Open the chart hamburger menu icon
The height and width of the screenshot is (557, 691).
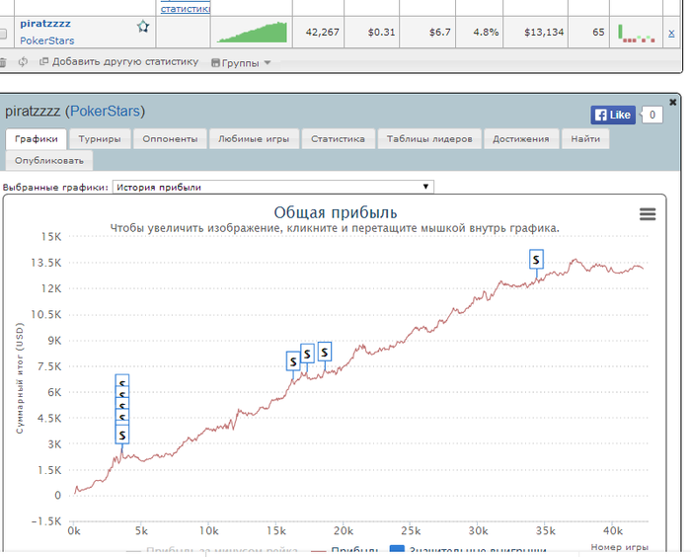coord(648,214)
